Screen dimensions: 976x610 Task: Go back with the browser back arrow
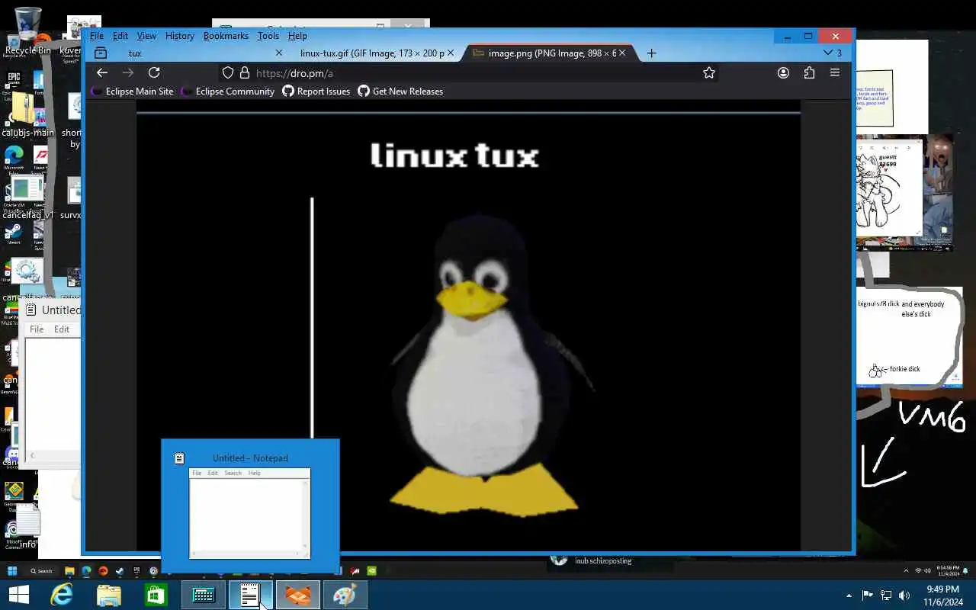point(102,72)
